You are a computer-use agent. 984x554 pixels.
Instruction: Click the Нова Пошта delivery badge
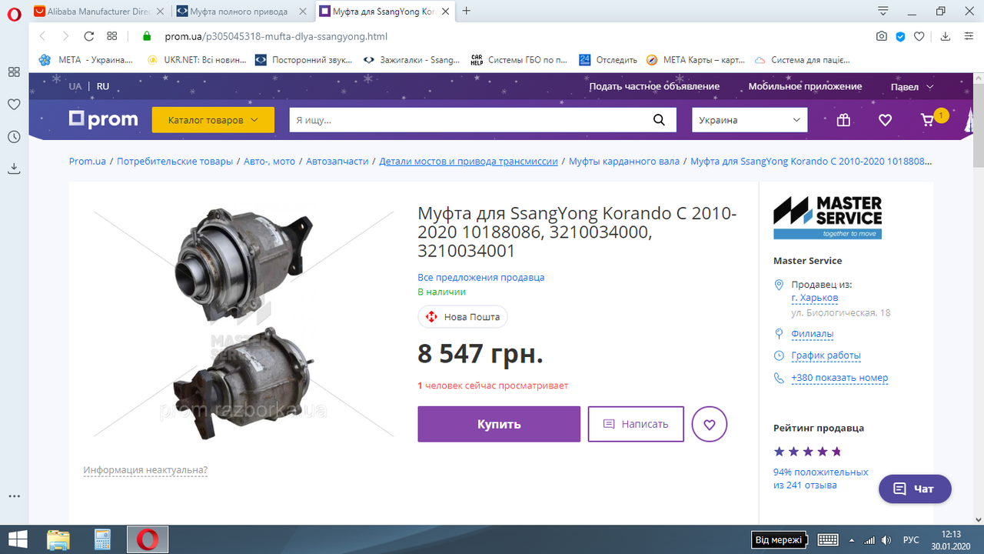click(x=463, y=316)
